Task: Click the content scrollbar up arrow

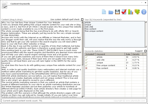Action: [82, 22]
